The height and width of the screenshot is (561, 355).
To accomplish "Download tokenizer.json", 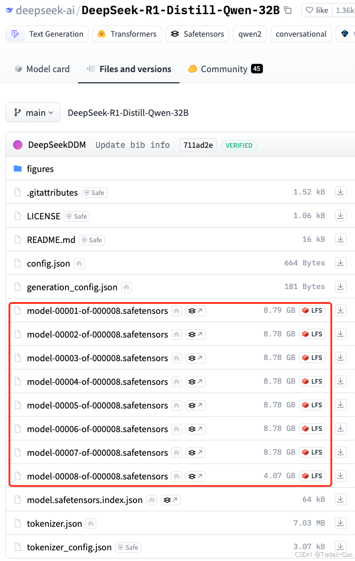I will point(341,523).
